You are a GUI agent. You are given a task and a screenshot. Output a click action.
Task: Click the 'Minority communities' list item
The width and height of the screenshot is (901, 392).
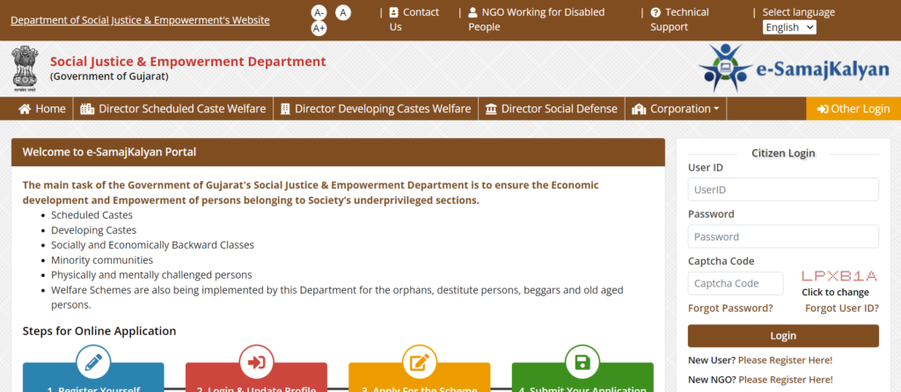click(x=102, y=260)
